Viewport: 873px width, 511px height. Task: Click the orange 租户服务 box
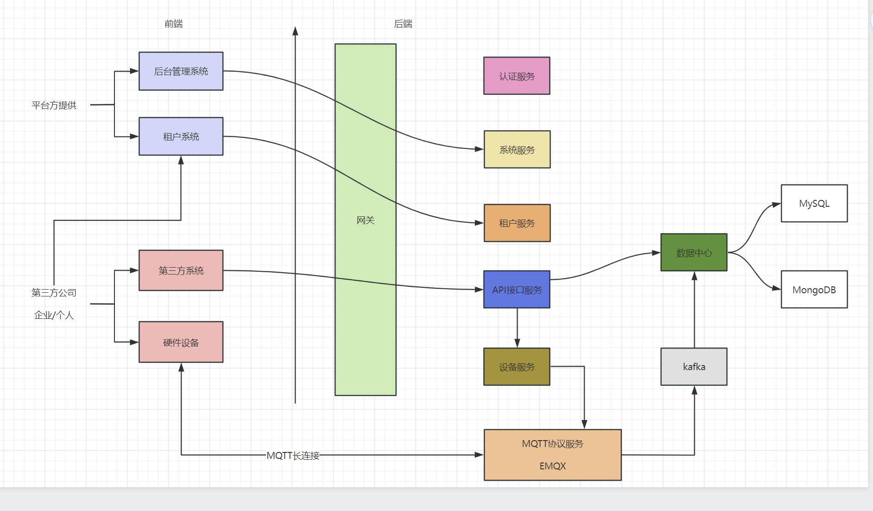[517, 223]
